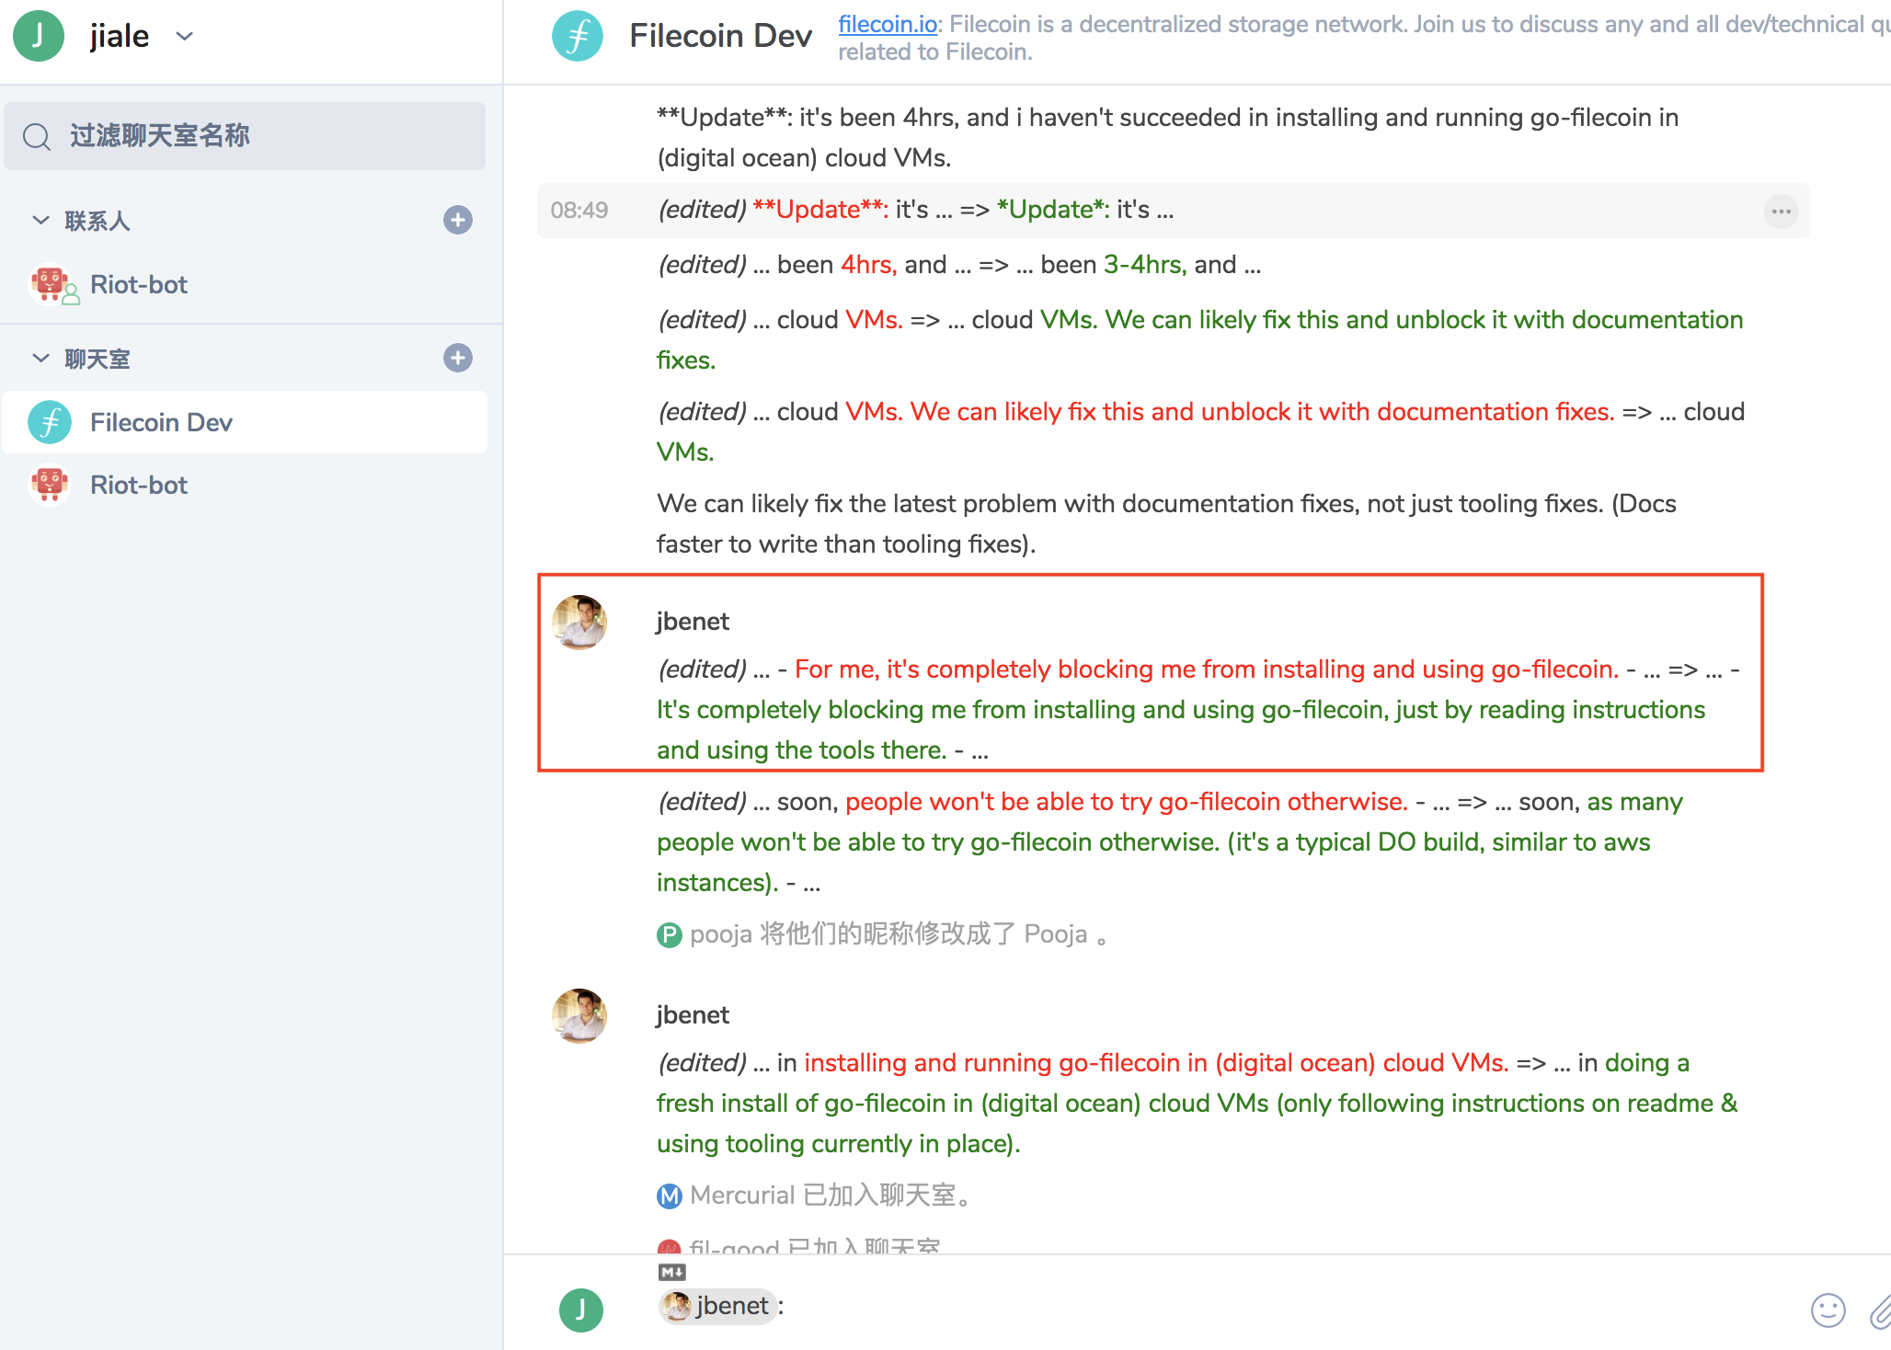The image size is (1891, 1350).
Task: Open message options on the 08:49 message
Action: (x=1782, y=212)
